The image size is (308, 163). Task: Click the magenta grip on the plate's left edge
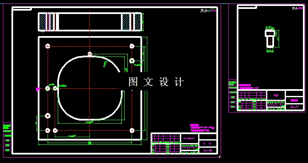[x=38, y=90]
